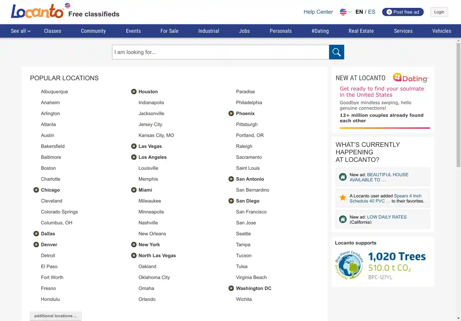461x321 pixels.
Task: Select Albuquerque location
Action: (54, 92)
